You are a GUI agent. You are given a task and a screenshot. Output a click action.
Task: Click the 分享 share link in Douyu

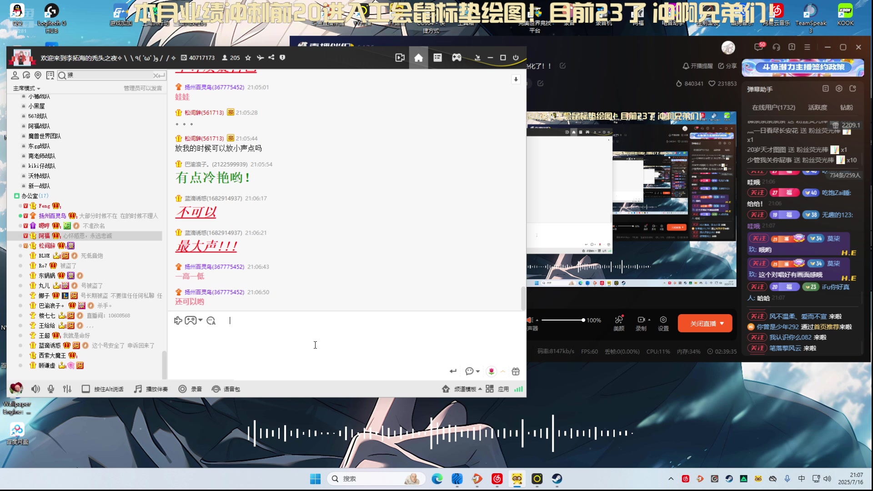point(727,66)
